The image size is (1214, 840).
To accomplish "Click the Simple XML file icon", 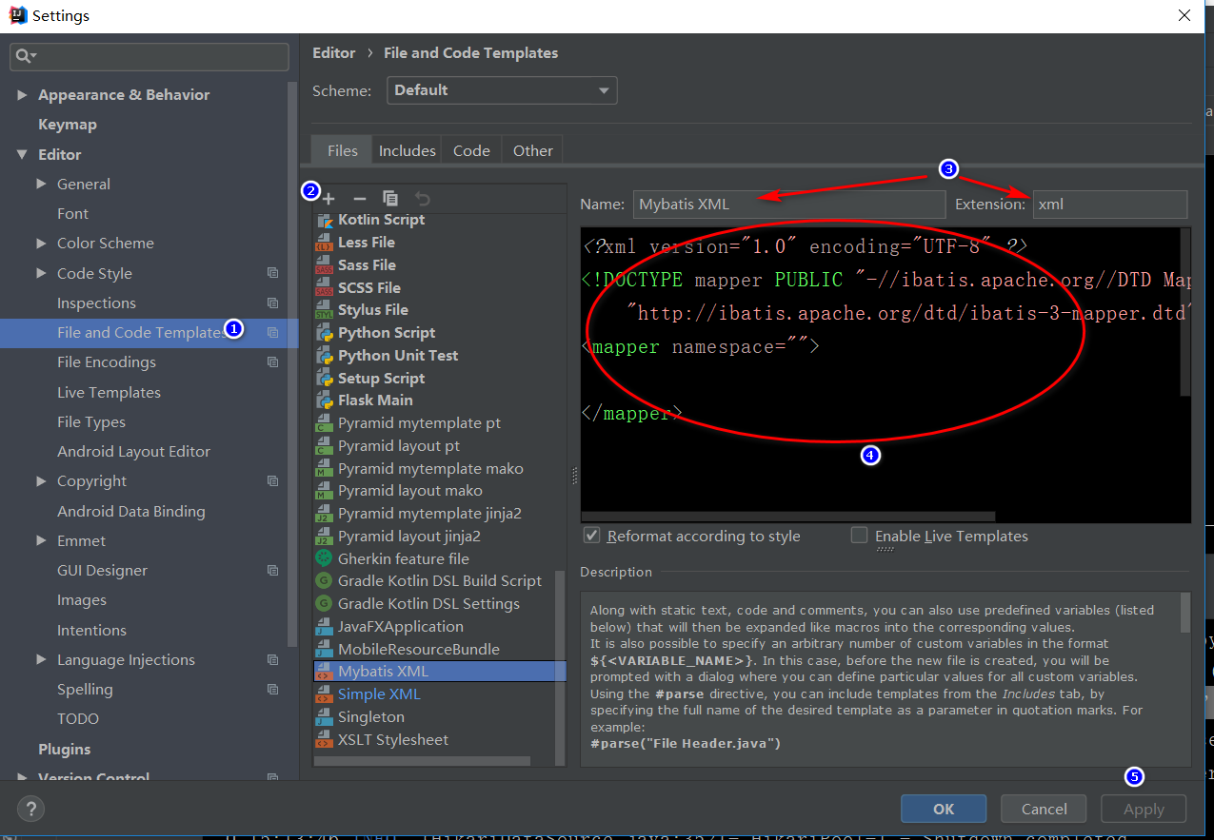I will coord(324,694).
